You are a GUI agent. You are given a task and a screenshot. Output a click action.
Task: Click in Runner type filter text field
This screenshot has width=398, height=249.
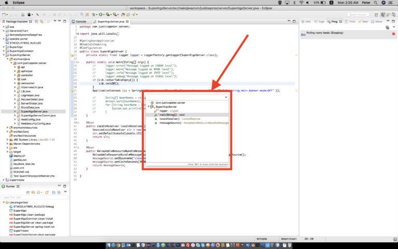35,198
